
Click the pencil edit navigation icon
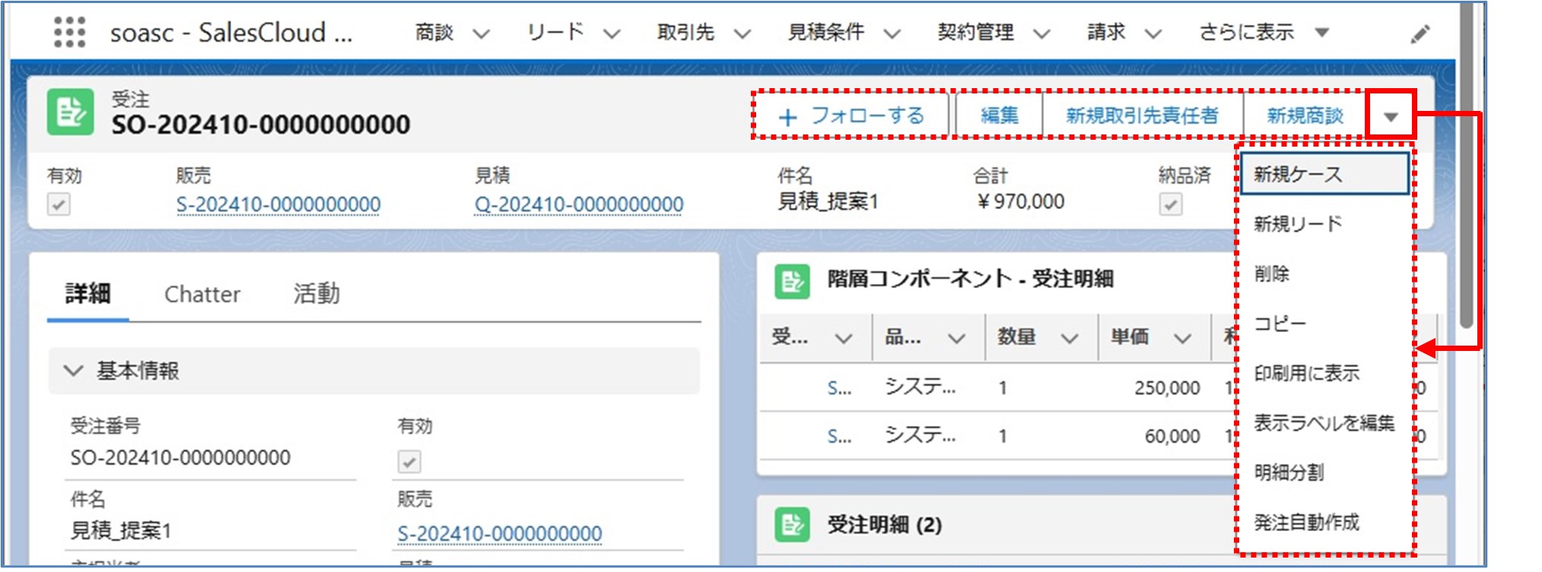[1420, 34]
